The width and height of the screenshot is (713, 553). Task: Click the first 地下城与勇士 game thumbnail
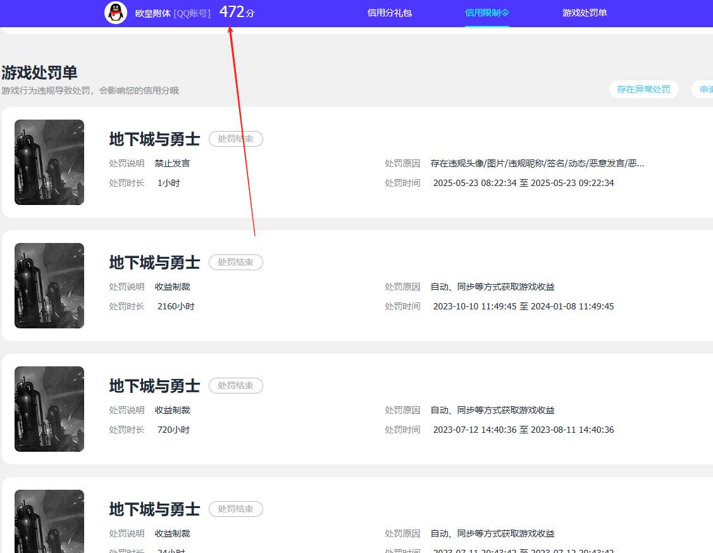[x=49, y=162]
